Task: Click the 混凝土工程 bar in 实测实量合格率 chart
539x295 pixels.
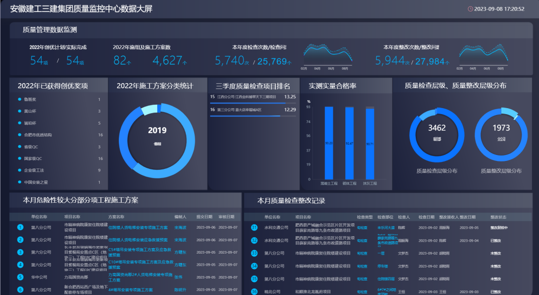Action: [x=329, y=143]
